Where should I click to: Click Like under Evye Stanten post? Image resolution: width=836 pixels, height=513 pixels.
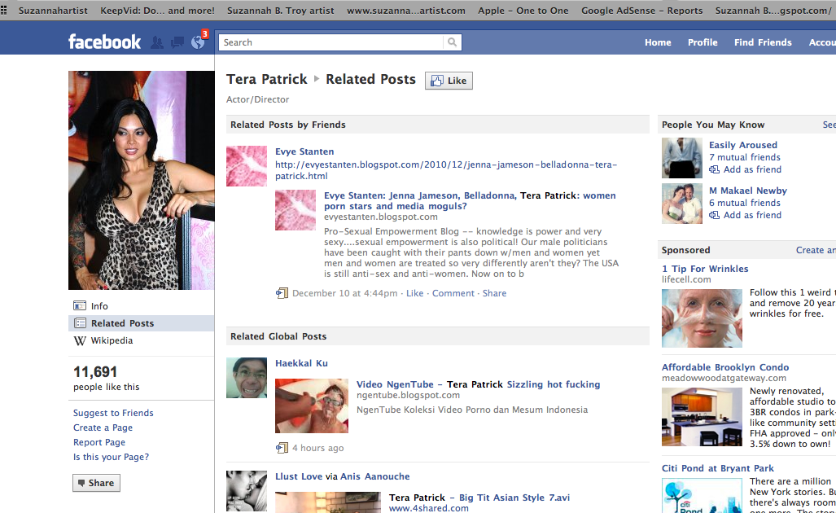point(414,293)
